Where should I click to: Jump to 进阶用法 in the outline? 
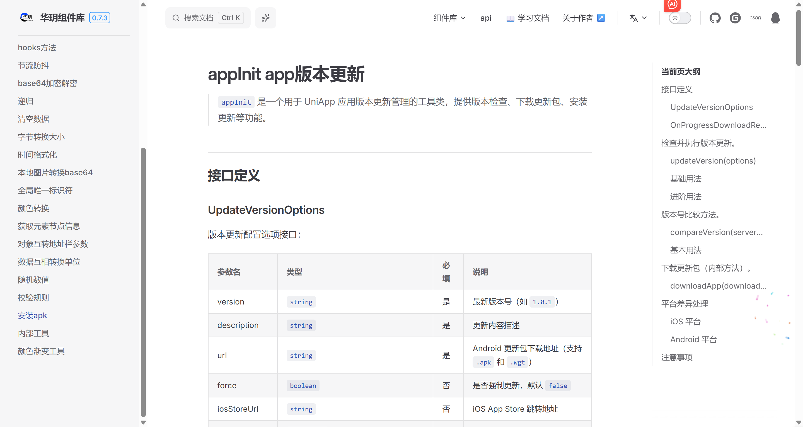pos(686,196)
